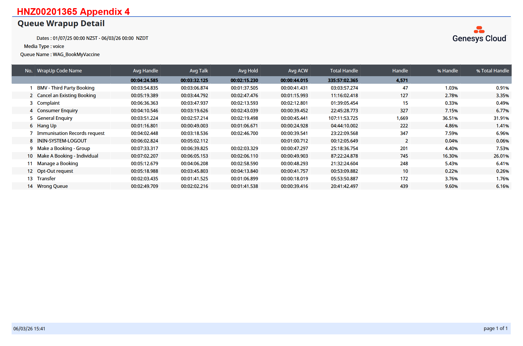The height and width of the screenshot is (346, 523).
Task: Click the total handle count 4,571
Action: coord(402,80)
